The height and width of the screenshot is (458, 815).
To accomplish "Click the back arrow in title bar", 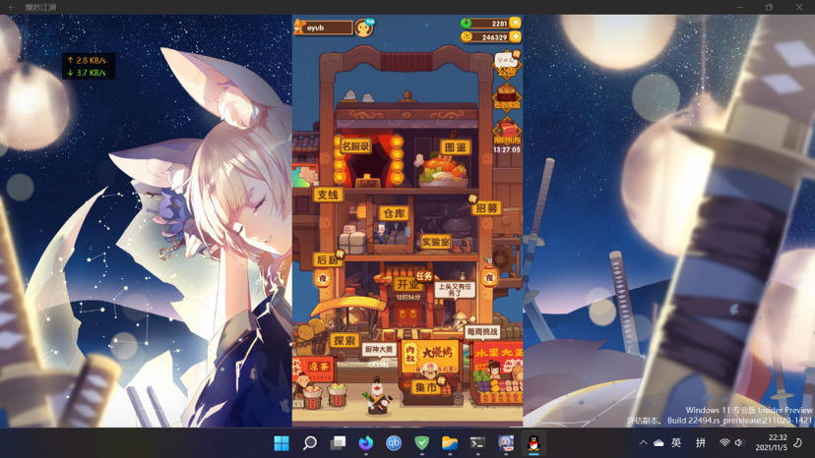I will click(12, 7).
